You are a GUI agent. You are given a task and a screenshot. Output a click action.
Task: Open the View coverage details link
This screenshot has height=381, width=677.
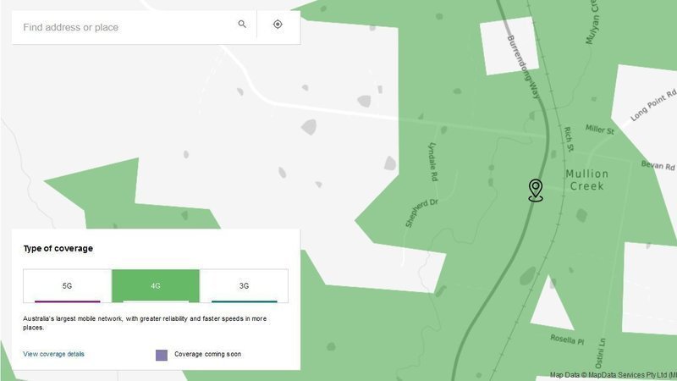click(54, 354)
